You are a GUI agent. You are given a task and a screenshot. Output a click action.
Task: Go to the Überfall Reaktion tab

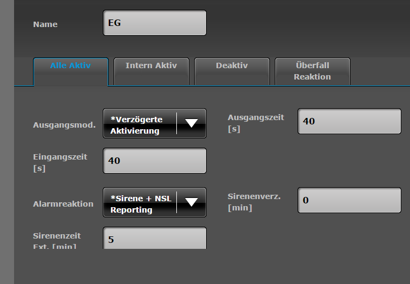[312, 71]
